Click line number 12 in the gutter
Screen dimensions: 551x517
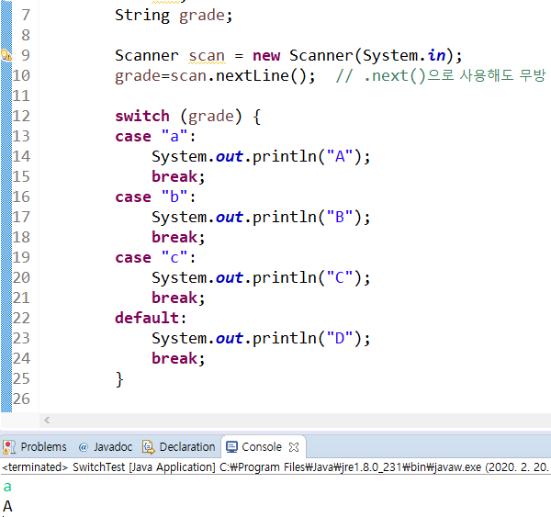click(21, 116)
